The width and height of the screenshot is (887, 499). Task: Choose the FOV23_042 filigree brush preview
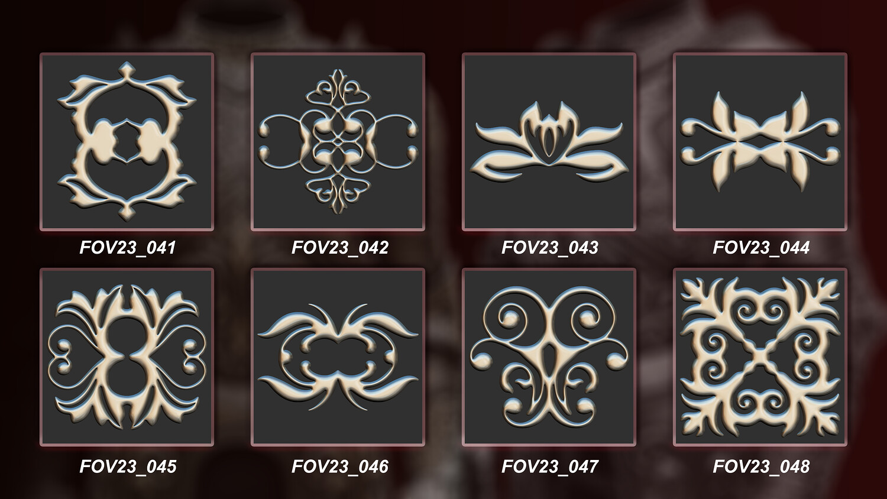coord(338,141)
